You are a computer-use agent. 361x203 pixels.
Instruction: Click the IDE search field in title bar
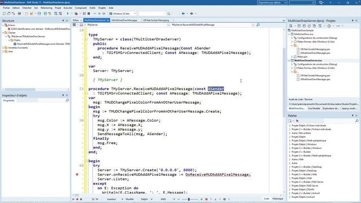coord(302,2)
